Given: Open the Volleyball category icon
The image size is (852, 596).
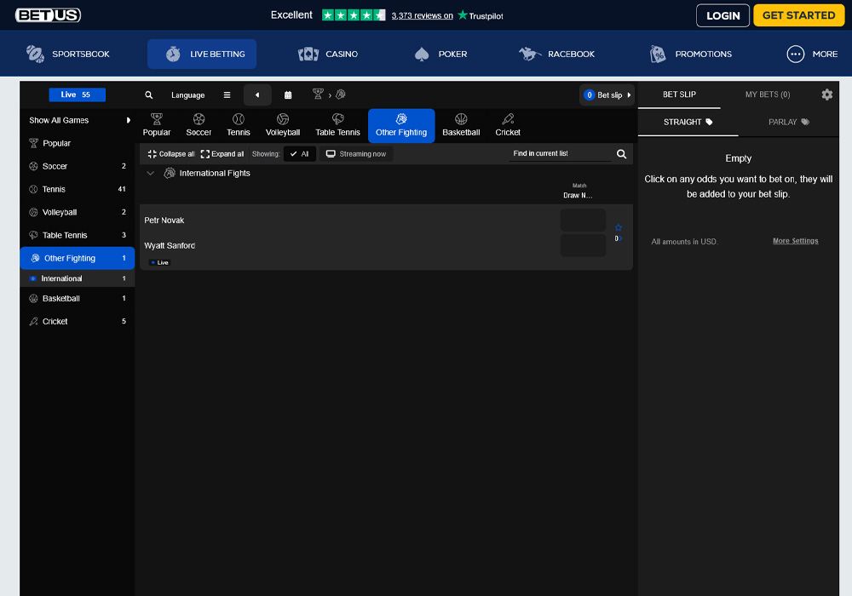Looking at the screenshot, I should click(x=282, y=120).
